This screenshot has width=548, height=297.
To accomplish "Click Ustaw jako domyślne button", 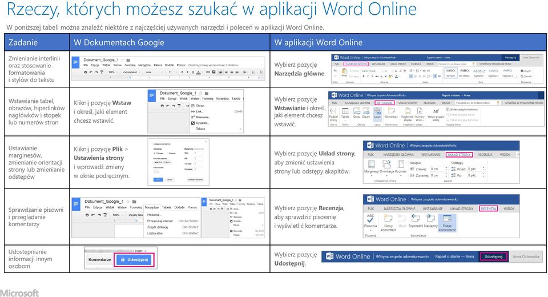I will [x=195, y=179].
